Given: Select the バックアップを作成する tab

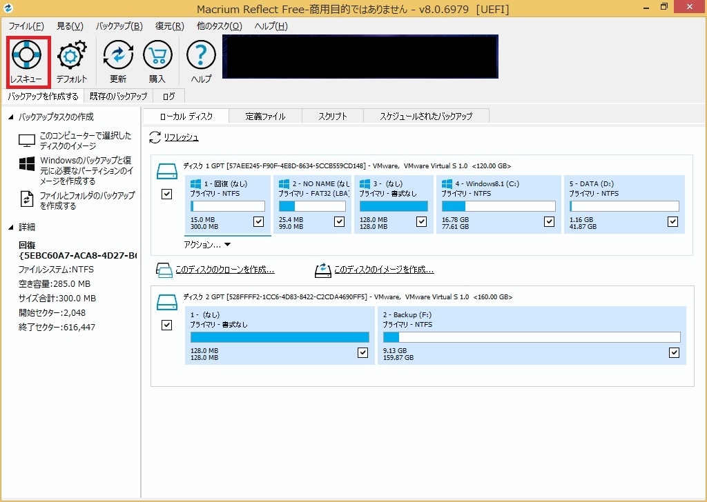Looking at the screenshot, I should point(43,97).
